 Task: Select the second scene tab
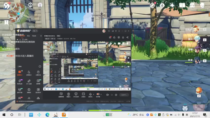pos(28,36)
